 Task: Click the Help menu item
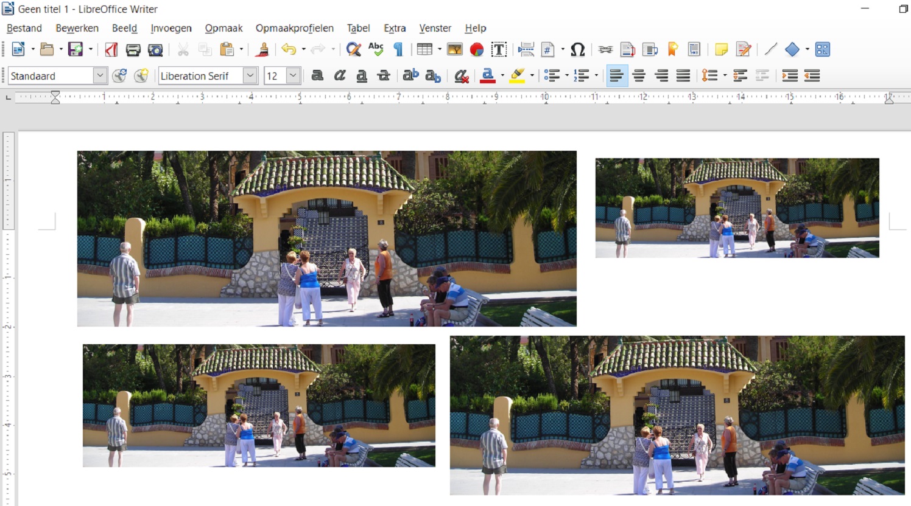475,28
